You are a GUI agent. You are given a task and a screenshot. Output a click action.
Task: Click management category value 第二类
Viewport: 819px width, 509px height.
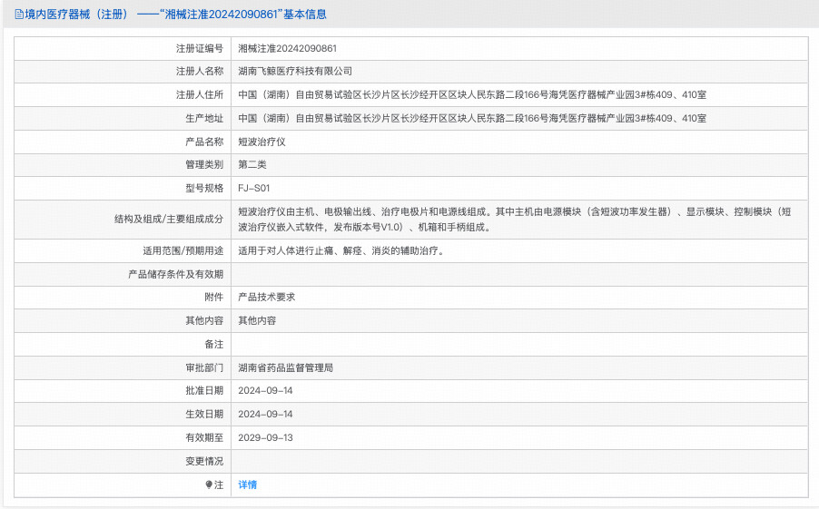252,164
